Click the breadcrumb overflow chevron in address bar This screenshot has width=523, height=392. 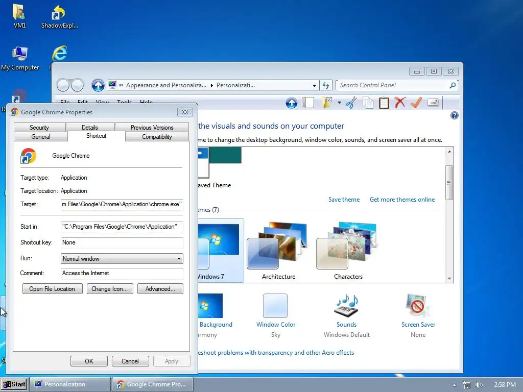point(121,85)
